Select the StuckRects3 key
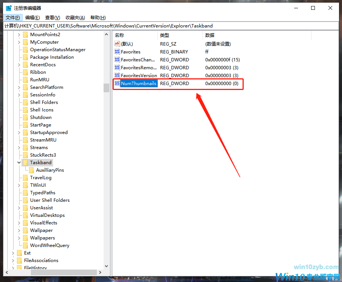The width and height of the screenshot is (342, 282). click(x=43, y=155)
